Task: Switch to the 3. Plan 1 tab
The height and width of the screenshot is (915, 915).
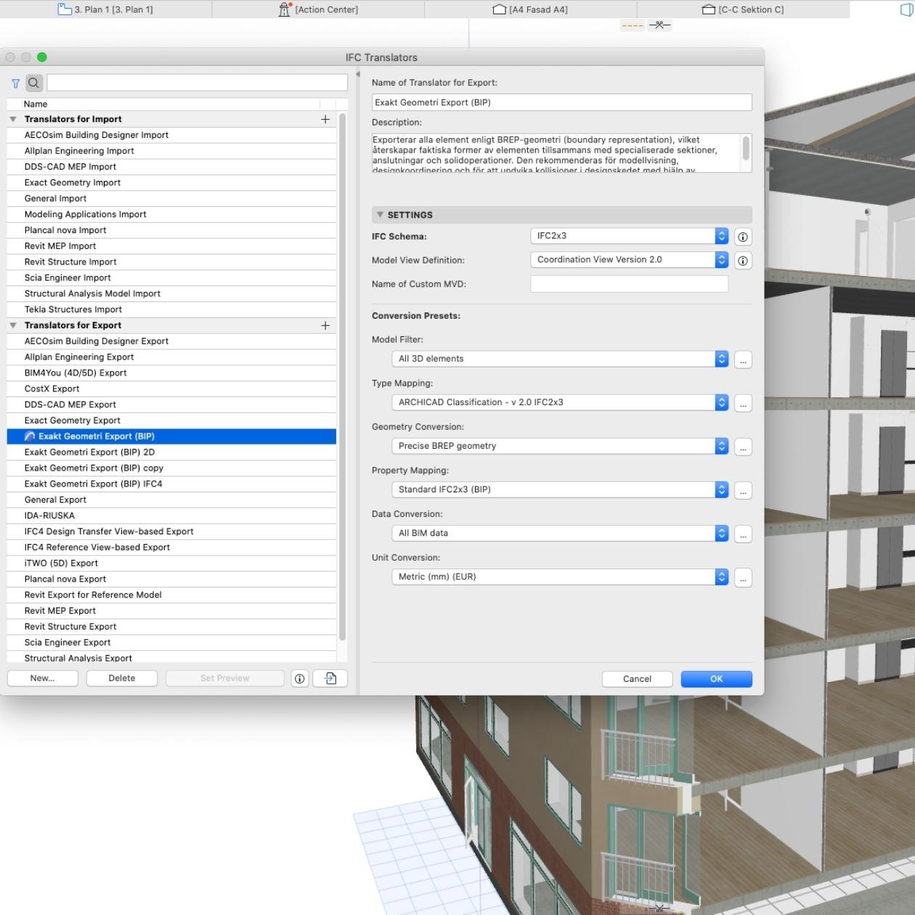Action: coord(106,9)
